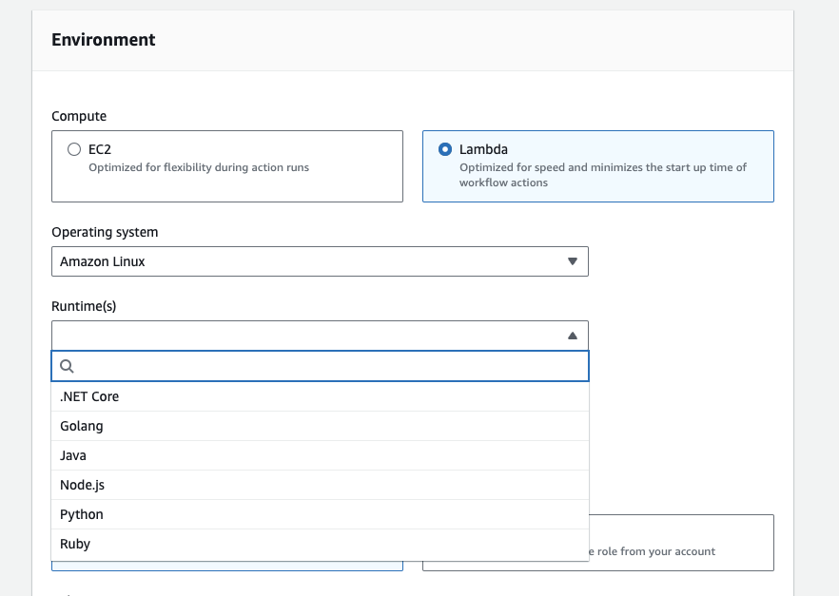Click the search magnifier icon in runtime list
The width and height of the screenshot is (839, 596).
(67, 366)
